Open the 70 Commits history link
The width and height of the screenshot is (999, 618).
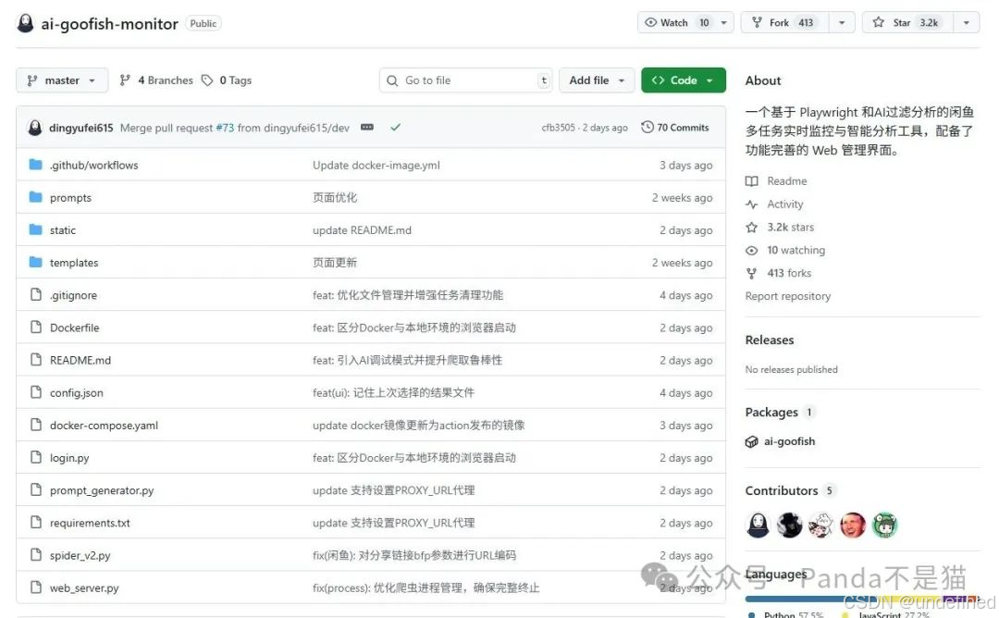point(675,128)
